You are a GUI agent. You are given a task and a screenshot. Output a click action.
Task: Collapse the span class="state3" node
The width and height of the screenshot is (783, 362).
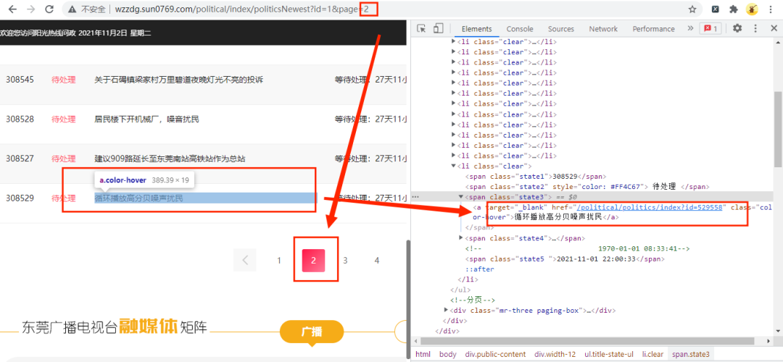tap(461, 197)
